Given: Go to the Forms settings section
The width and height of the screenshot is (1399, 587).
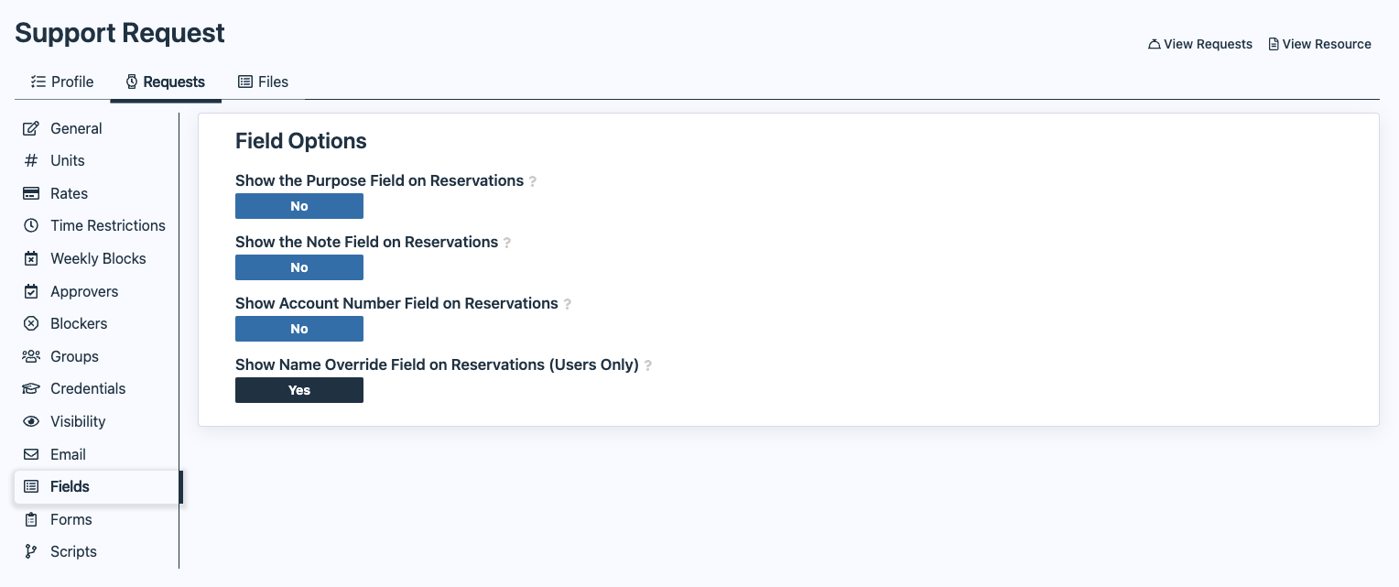Looking at the screenshot, I should coord(70,519).
